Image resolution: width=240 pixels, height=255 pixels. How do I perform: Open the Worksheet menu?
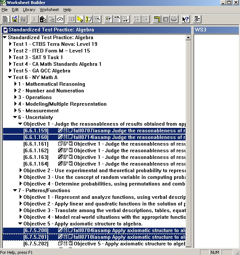[x=49, y=10]
